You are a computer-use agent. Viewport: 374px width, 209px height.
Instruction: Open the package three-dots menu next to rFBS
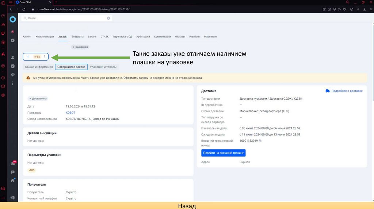[x=45, y=57]
